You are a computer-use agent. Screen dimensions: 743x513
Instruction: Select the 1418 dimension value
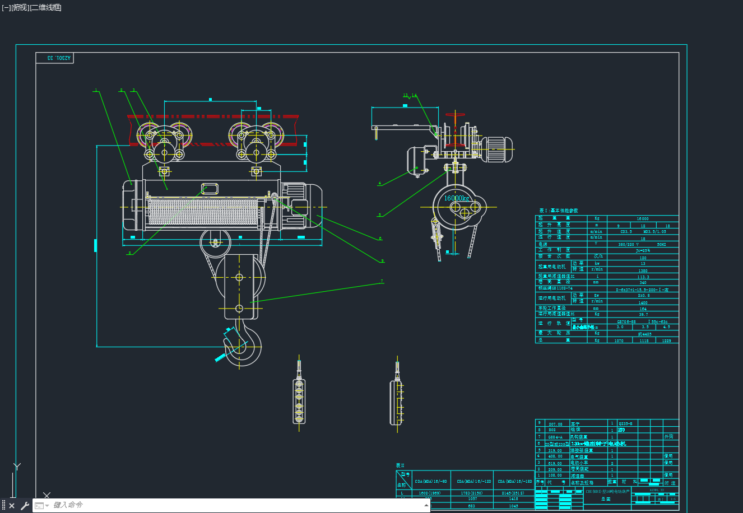tap(514, 499)
